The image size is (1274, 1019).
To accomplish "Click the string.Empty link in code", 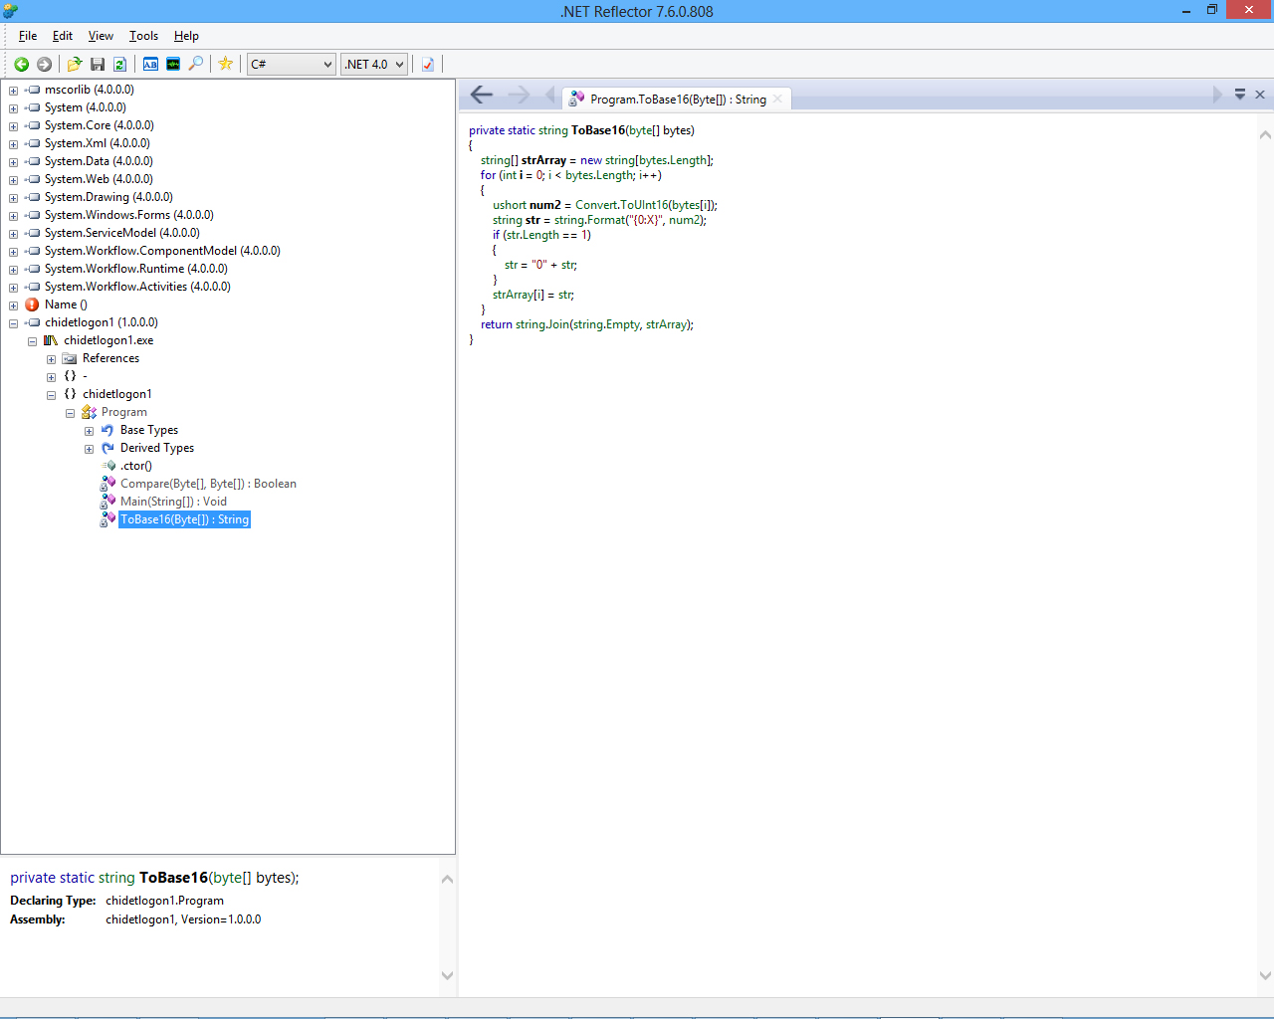I will click(x=606, y=324).
